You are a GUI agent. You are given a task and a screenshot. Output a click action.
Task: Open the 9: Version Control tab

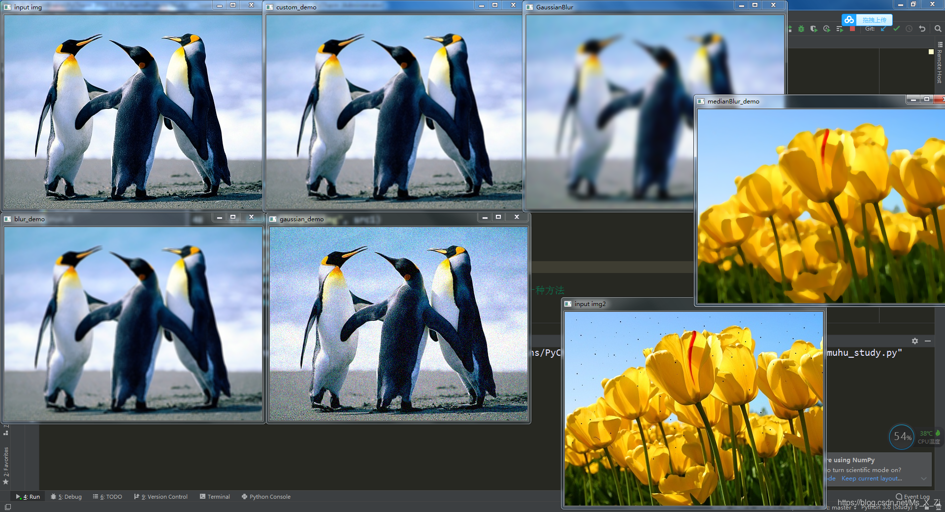pos(161,497)
